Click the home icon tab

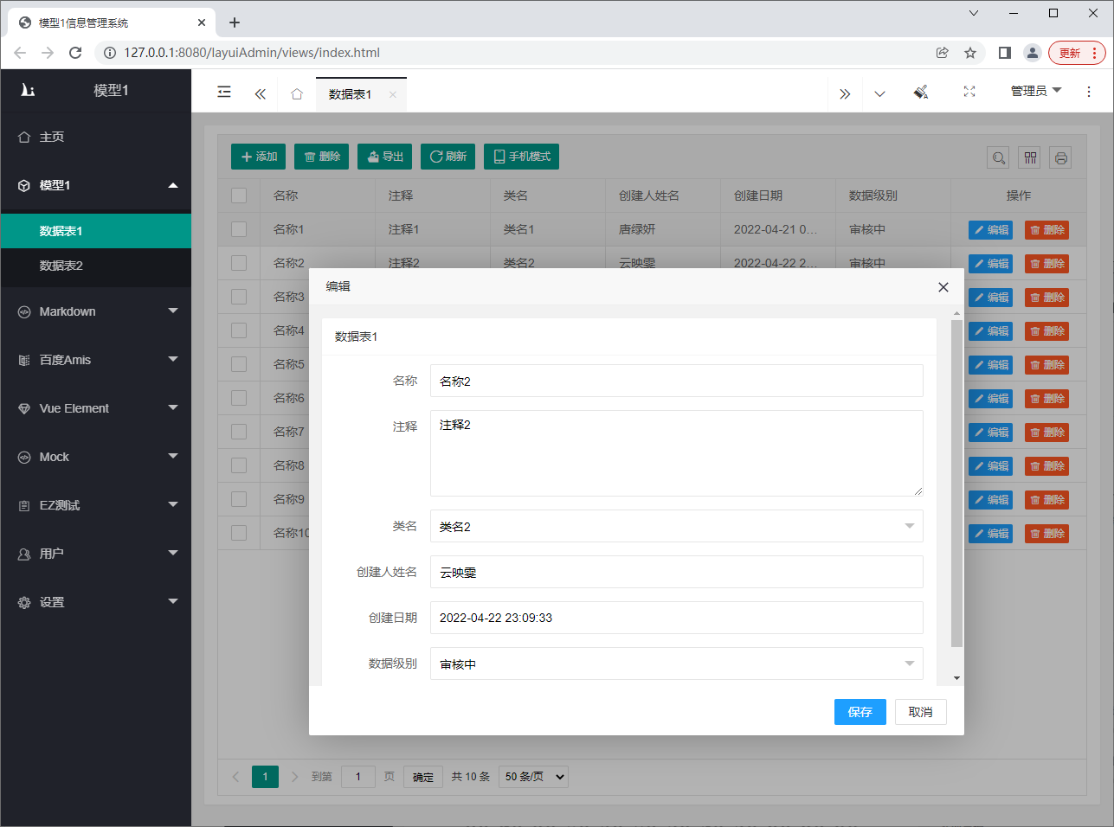297,94
